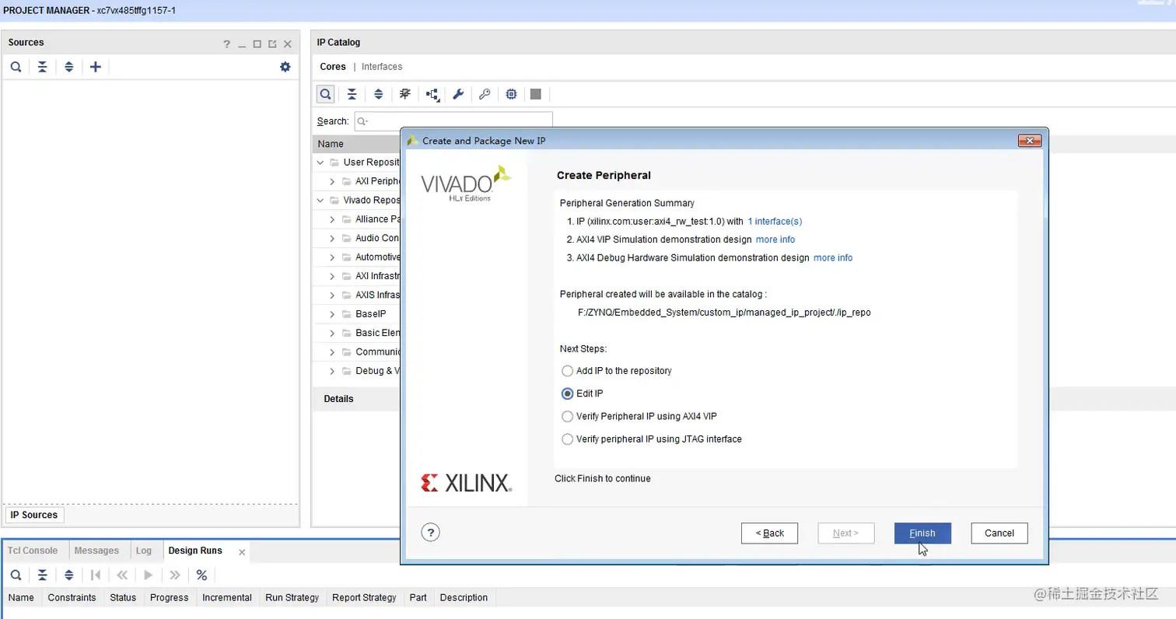Click the Progress column header
This screenshot has height=619, width=1176.
click(x=169, y=597)
